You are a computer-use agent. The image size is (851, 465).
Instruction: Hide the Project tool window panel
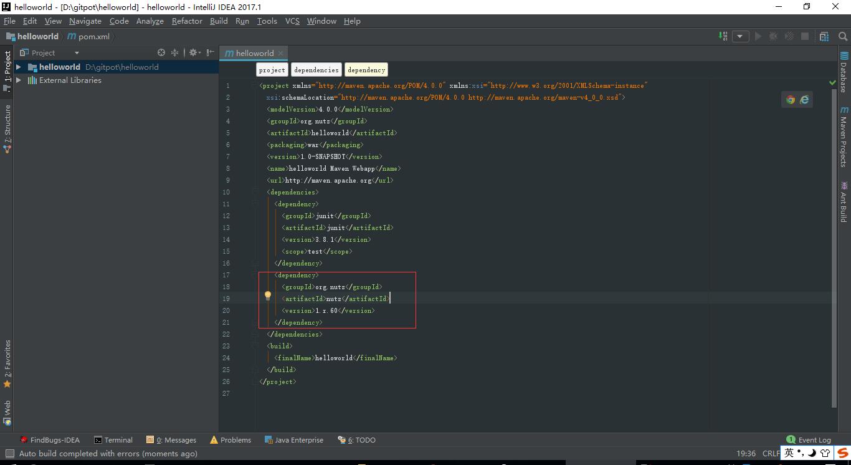click(211, 53)
